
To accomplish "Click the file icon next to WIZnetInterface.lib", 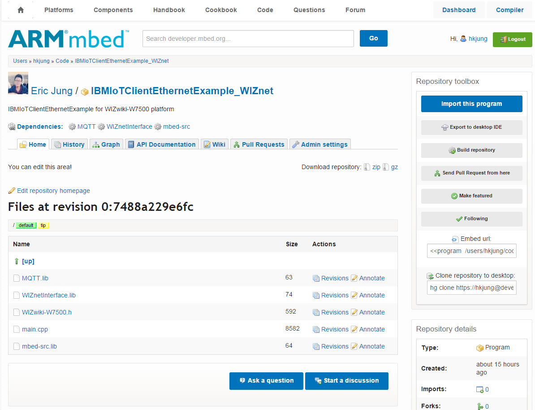I will point(17,295).
